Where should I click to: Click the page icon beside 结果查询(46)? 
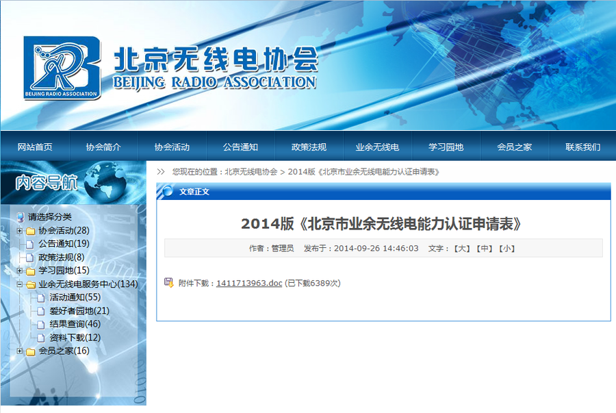click(x=40, y=325)
